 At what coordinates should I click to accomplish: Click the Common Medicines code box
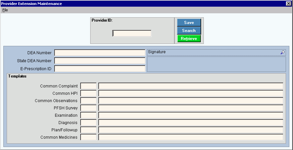(x=88, y=137)
